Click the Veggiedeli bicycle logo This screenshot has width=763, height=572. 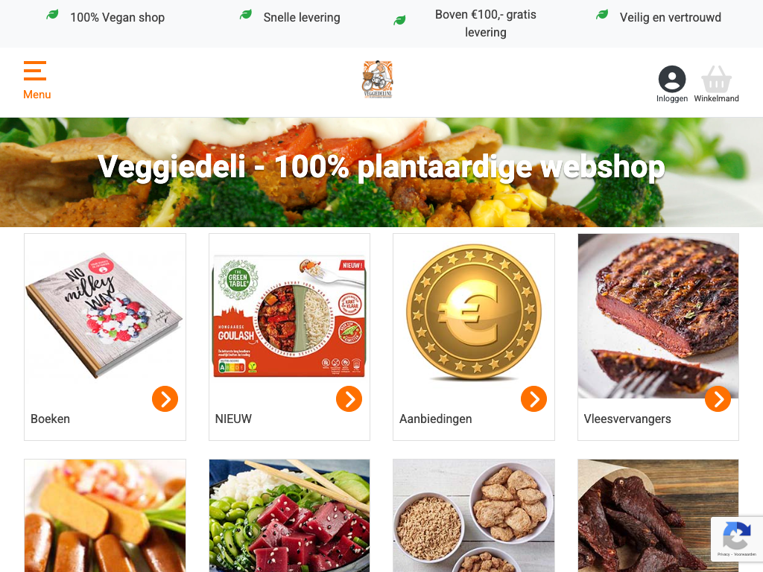[x=378, y=79]
